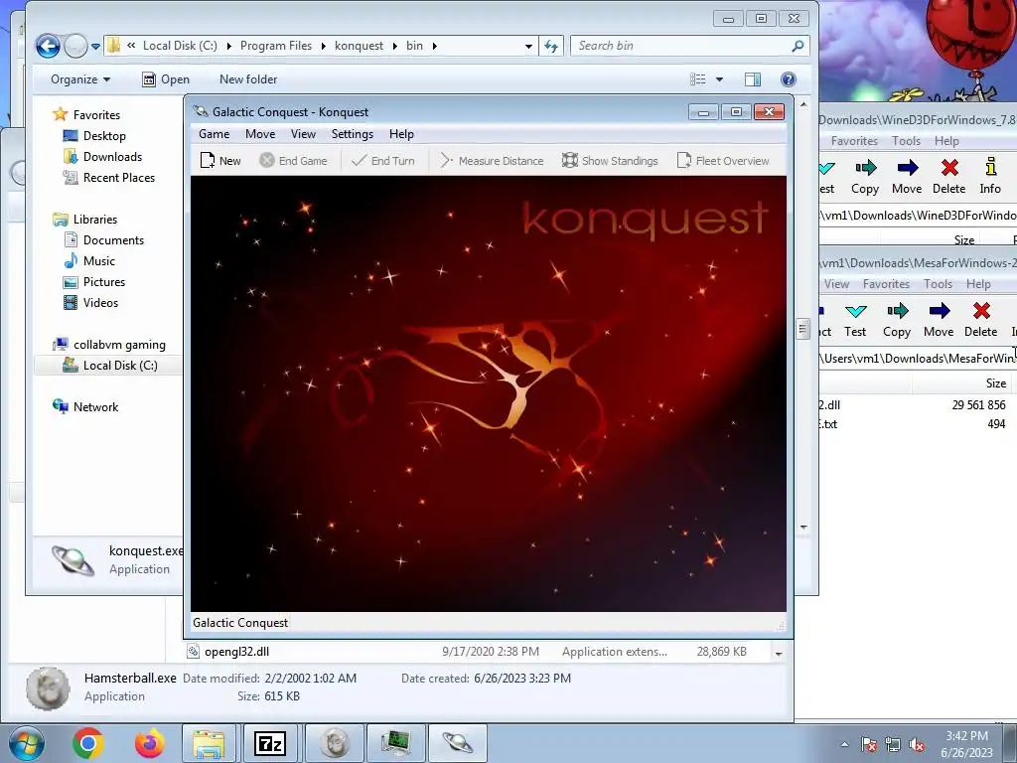Click Explorer help question mark icon
This screenshot has width=1017, height=763.
pyautogui.click(x=788, y=79)
